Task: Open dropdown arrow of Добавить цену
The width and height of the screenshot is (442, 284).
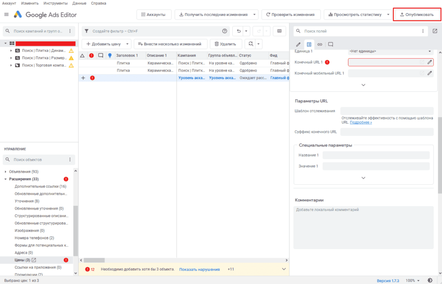Action: [x=127, y=44]
